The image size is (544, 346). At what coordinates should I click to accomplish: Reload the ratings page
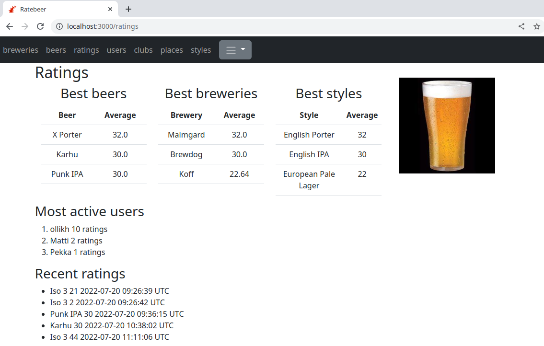(x=40, y=26)
